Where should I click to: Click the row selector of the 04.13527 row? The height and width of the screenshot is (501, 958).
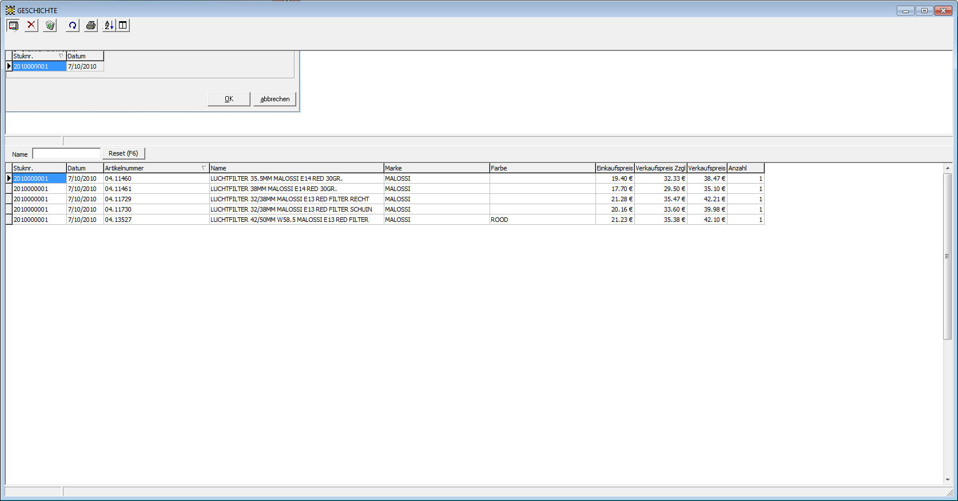click(9, 220)
